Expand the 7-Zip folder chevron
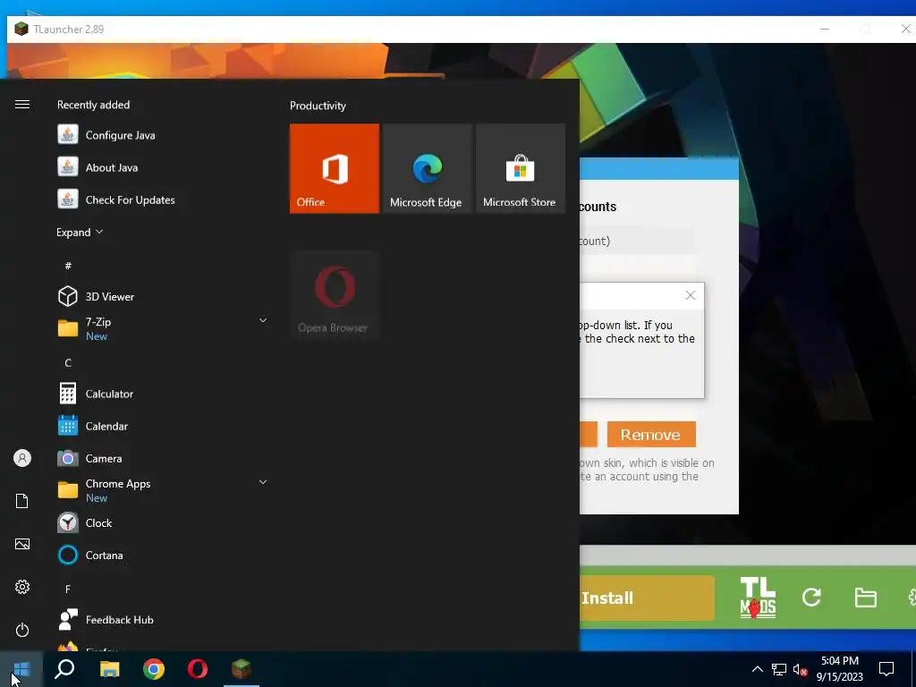The height and width of the screenshot is (687, 916). pos(263,320)
